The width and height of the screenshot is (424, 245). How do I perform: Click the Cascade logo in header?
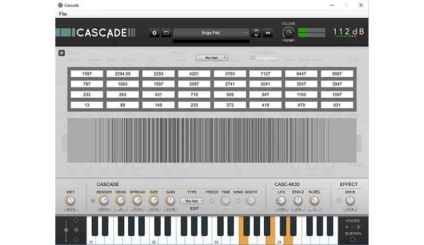(96, 32)
